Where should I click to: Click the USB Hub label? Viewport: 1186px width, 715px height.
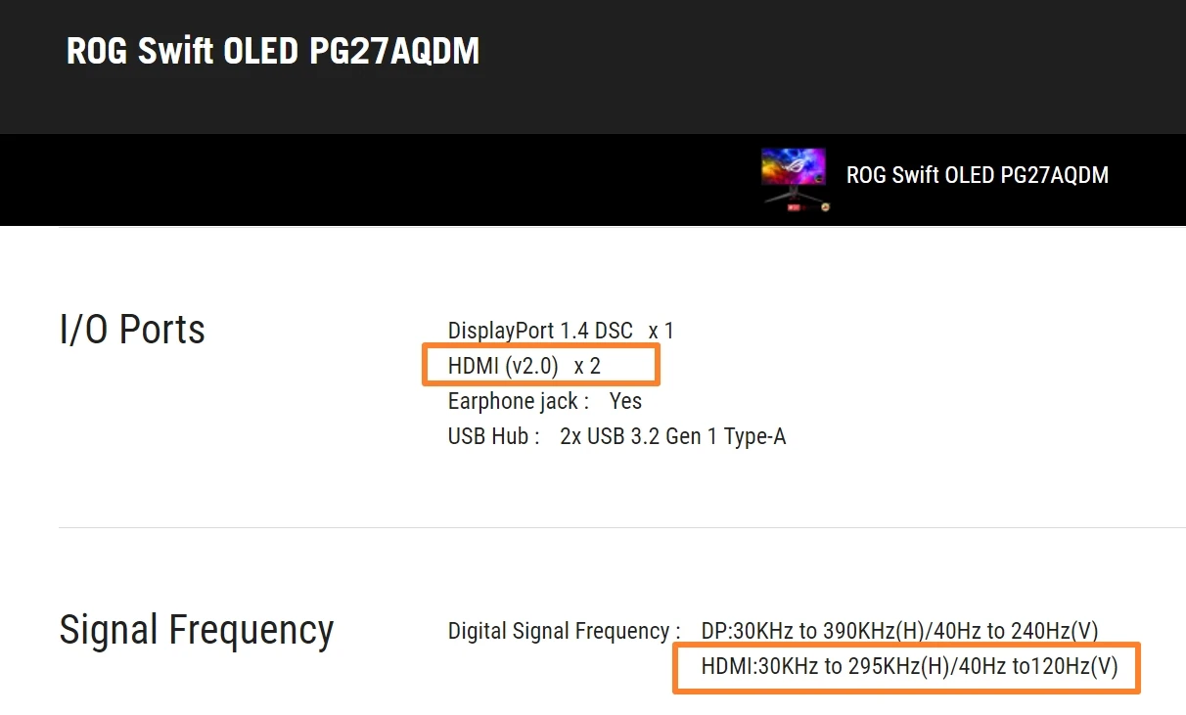pyautogui.click(x=493, y=436)
